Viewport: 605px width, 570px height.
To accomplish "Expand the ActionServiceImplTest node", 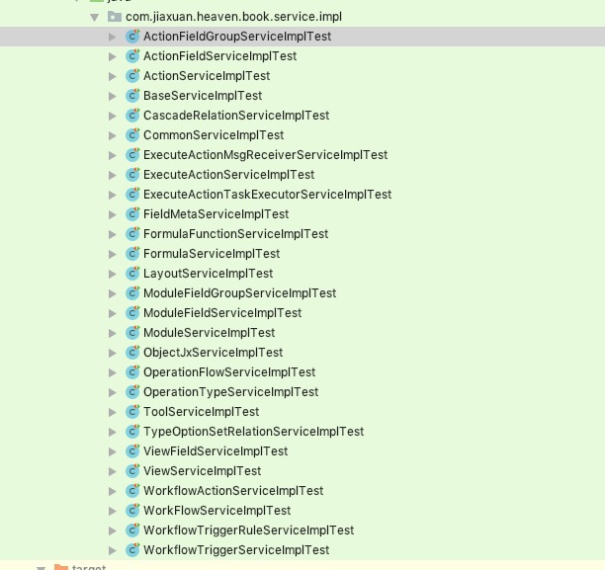I will point(113,76).
